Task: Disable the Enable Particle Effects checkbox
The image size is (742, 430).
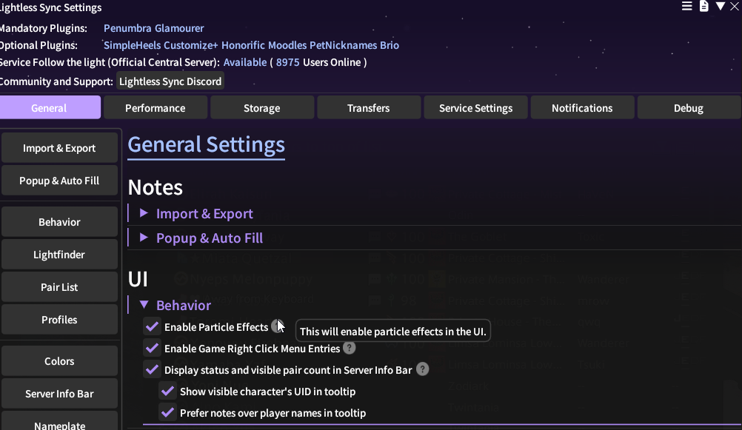Action: tap(153, 326)
